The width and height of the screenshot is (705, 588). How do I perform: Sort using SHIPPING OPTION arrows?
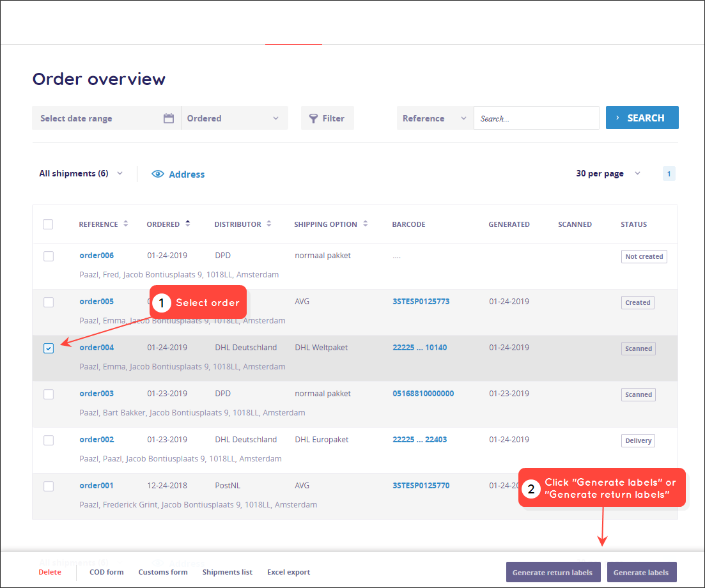tap(366, 224)
